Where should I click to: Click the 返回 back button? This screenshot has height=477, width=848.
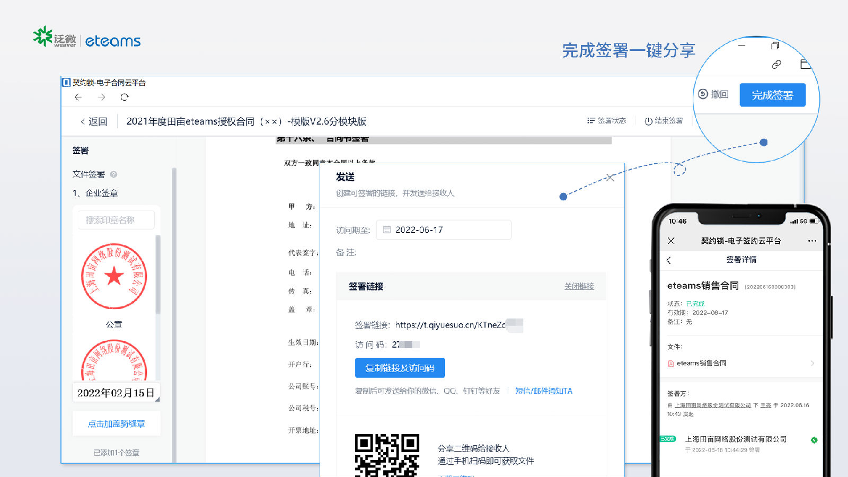click(x=94, y=121)
